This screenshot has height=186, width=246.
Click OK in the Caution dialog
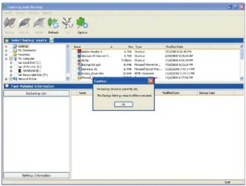[x=124, y=104]
